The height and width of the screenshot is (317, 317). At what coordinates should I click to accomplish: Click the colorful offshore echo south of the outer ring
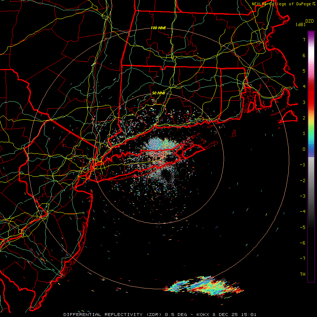tap(204, 286)
